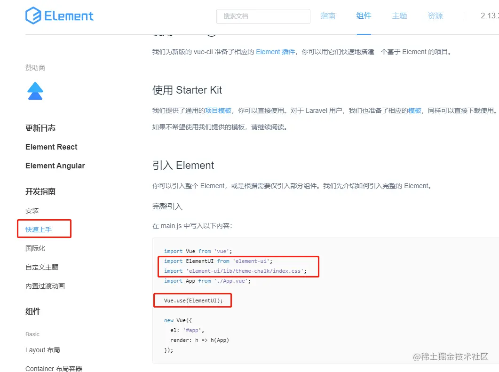Click the Element logo
This screenshot has height=372, width=499.
click(x=60, y=16)
